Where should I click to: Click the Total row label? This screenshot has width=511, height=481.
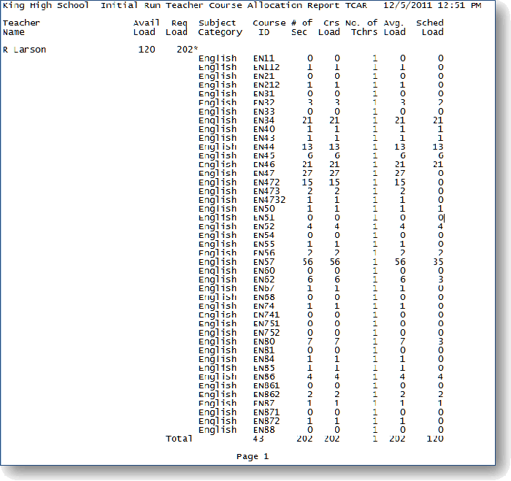coord(179,439)
